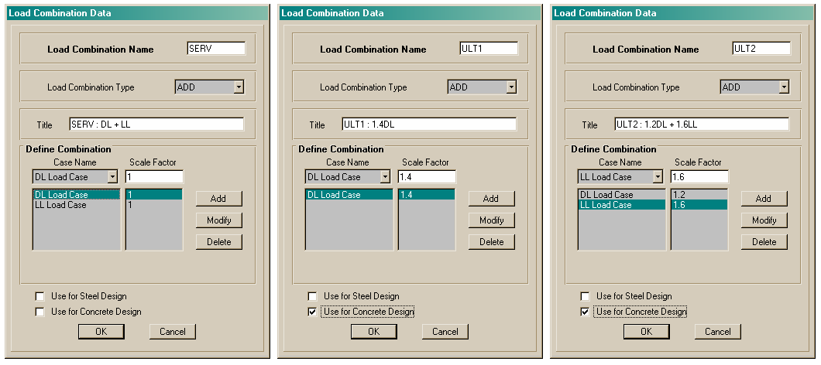Screen dimensions: 821x365
Task: Confirm ULT1 dialog with OK
Action: pyautogui.click(x=374, y=332)
